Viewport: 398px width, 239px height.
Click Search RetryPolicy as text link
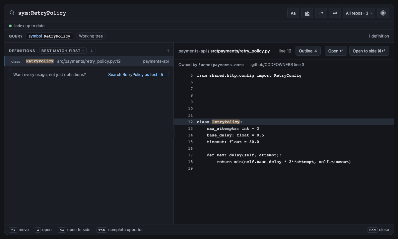point(136,75)
